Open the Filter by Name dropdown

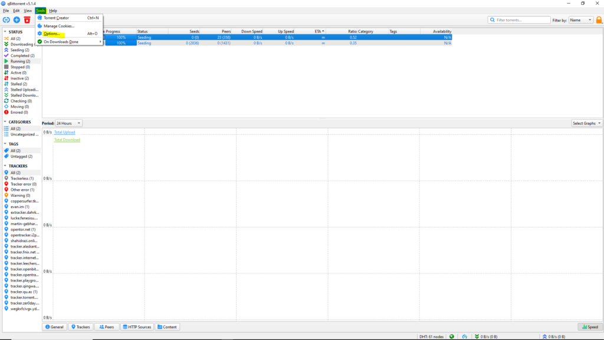(x=581, y=20)
